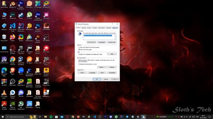Confirm the dialog with OK
Screen dimensions: 213x119
pyautogui.click(x=97, y=79)
